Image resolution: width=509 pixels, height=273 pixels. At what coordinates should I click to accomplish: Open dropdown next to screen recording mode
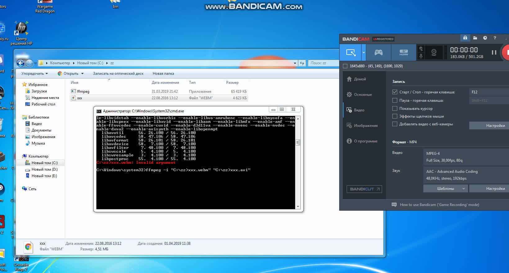[x=364, y=52]
